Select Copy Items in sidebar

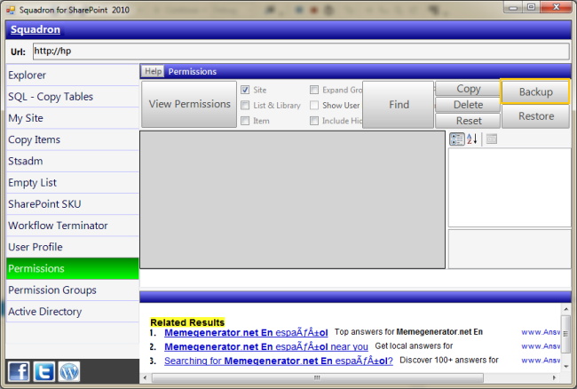click(x=73, y=139)
